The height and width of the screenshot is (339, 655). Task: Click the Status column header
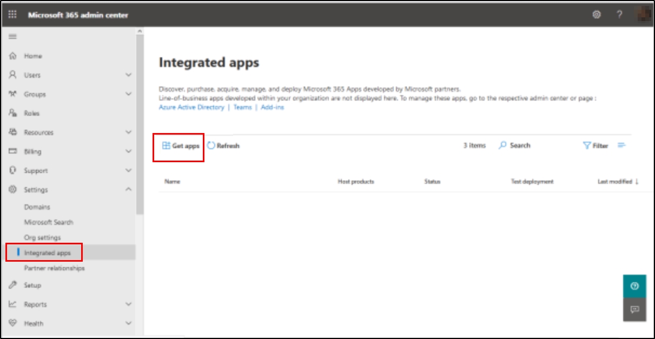tap(432, 182)
